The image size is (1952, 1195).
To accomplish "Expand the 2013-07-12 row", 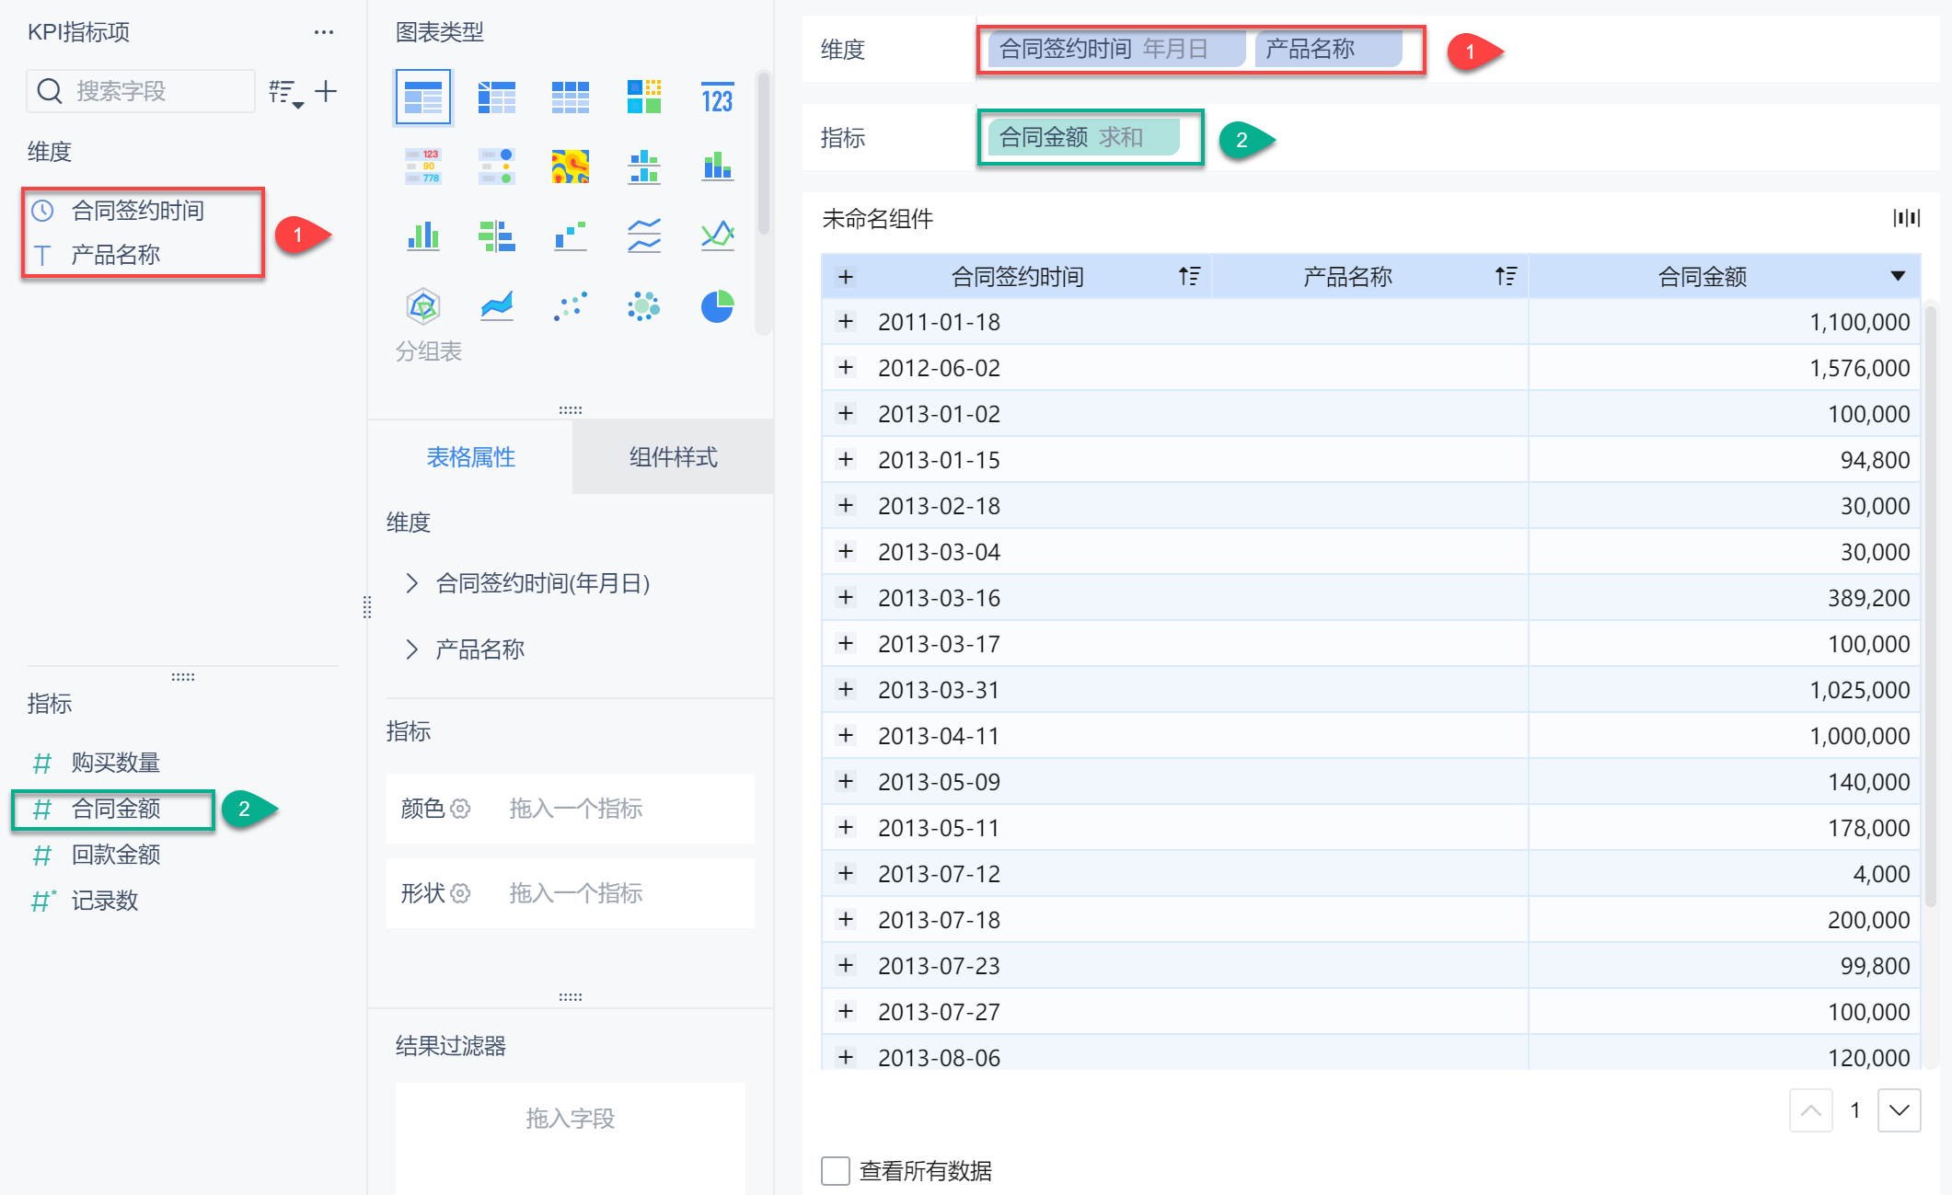I will pos(846,874).
